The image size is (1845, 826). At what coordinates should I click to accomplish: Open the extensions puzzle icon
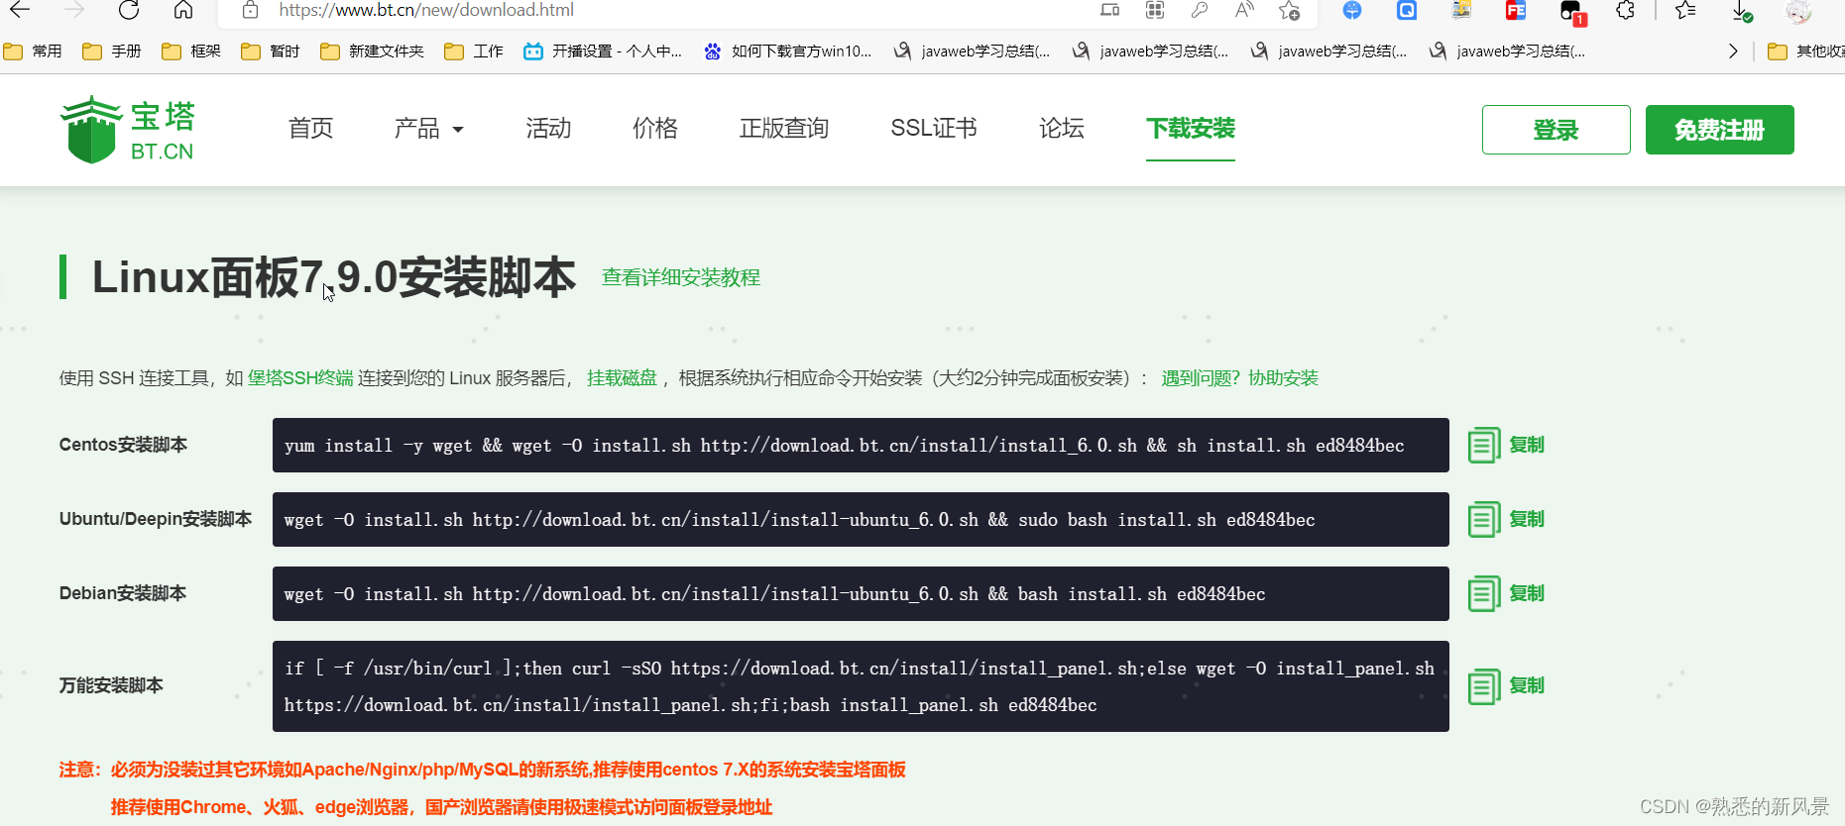[x=1625, y=10]
